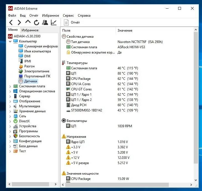This screenshot has width=202, height=191.
Task: Open the Сервис menu
Action: (68, 16)
